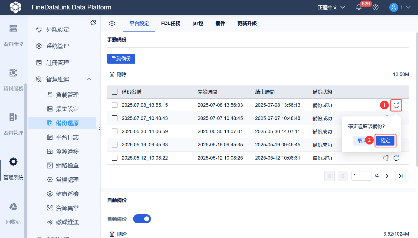Screen dimensions: 418x238
Task: Switch to the 平台設定 tab
Action: click(x=139, y=23)
